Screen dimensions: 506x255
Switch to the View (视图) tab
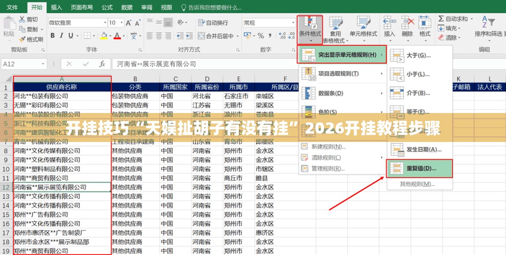click(166, 7)
